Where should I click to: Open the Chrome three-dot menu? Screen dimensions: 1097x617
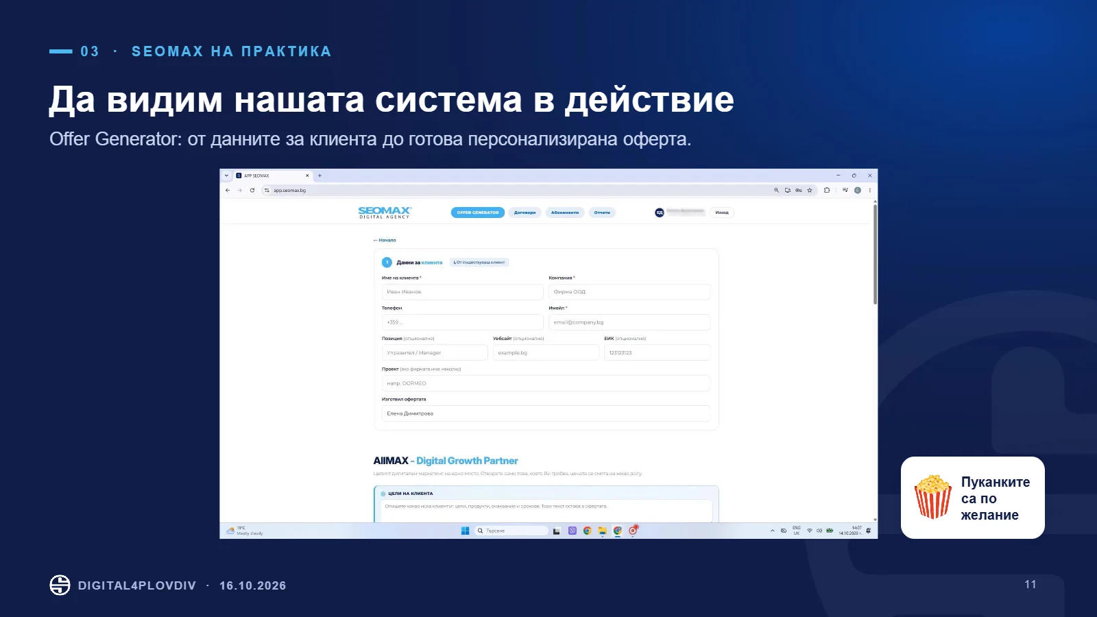pyautogui.click(x=870, y=191)
